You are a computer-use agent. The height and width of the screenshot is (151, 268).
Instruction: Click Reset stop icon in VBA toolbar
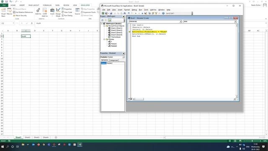142,13
